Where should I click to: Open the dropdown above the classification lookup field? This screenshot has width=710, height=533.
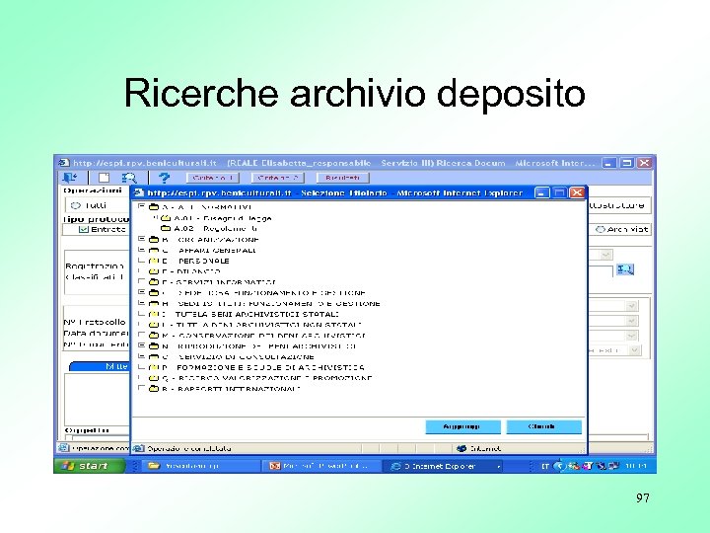pos(606,255)
